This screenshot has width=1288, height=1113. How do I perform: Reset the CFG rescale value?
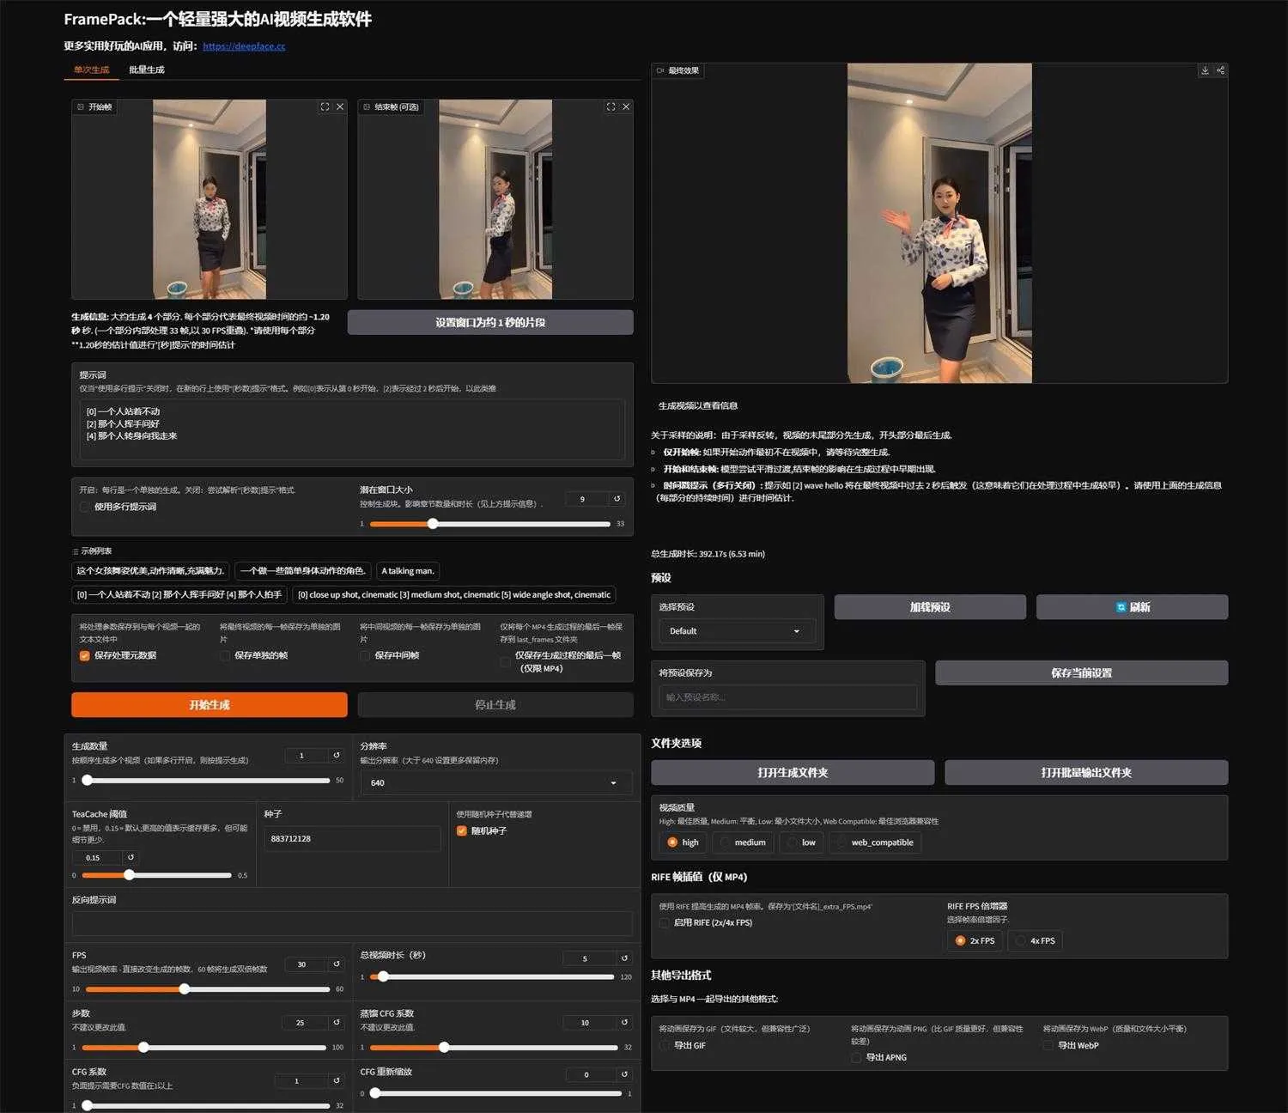pos(624,1074)
